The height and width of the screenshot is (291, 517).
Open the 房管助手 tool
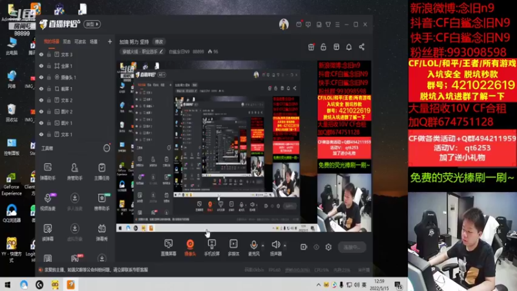(x=75, y=171)
